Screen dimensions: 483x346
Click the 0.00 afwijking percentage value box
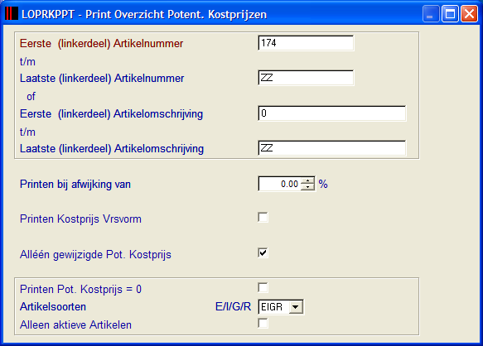click(x=280, y=184)
